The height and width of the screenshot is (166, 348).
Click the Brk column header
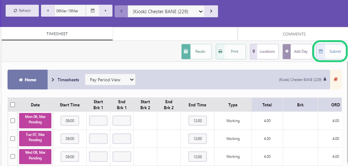(x=300, y=105)
